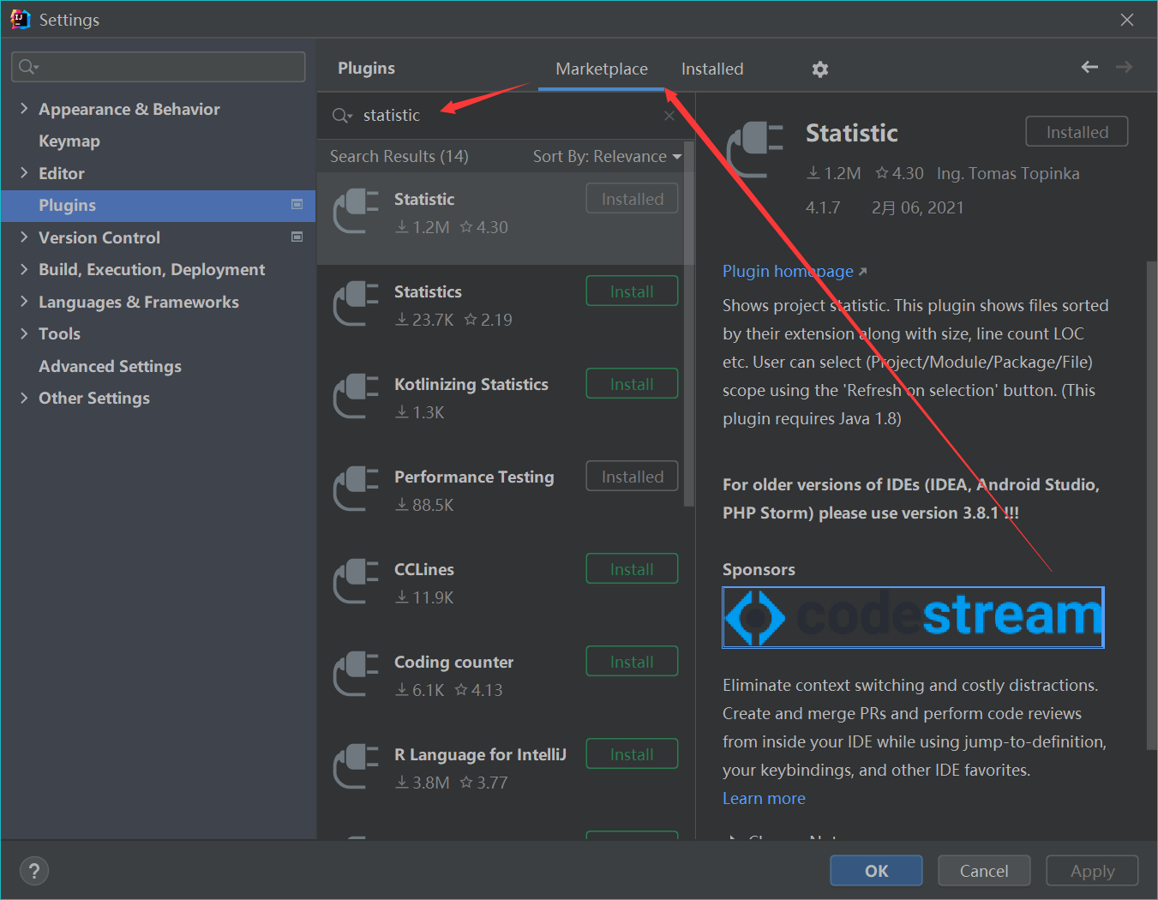Select Keymap in the settings tree
Image resolution: width=1158 pixels, height=900 pixels.
(69, 141)
